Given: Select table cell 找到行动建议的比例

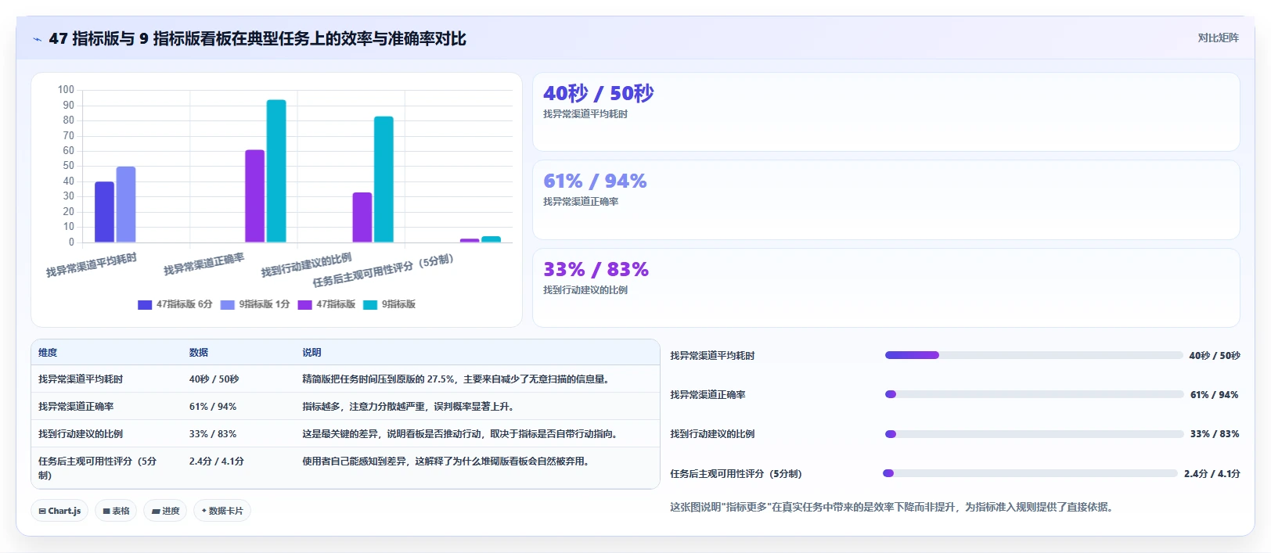Looking at the screenshot, I should [x=81, y=434].
